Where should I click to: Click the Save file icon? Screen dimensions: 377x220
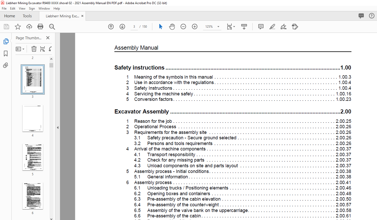6,27
